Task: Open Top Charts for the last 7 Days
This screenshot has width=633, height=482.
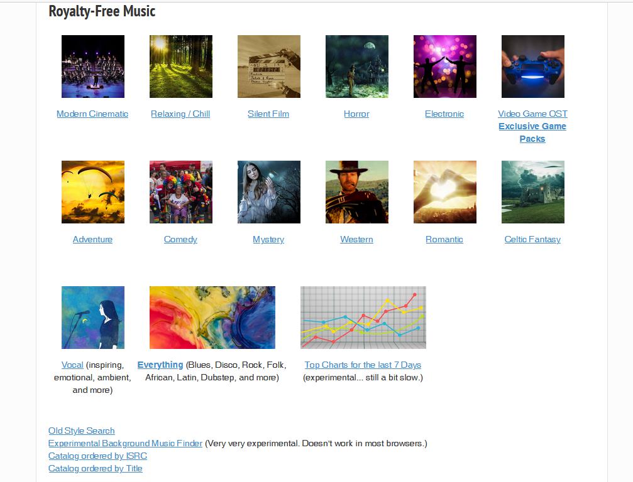Action: click(363, 365)
